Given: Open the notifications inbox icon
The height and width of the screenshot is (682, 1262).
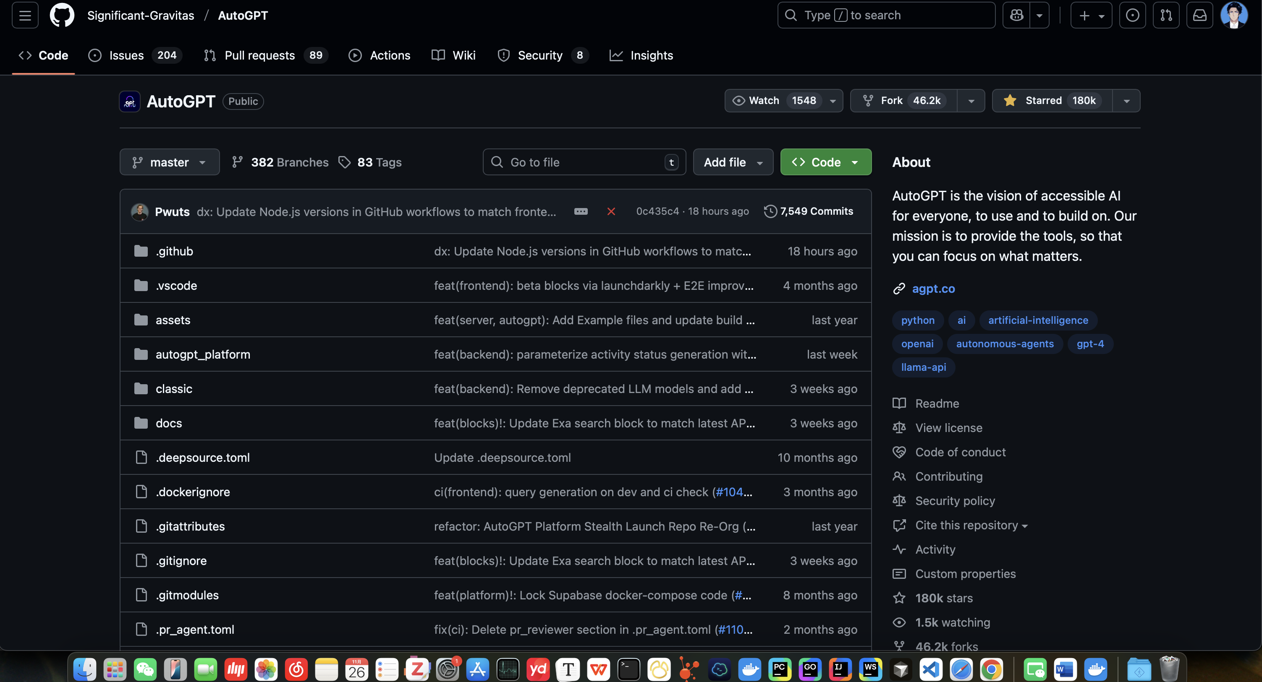Looking at the screenshot, I should (x=1199, y=15).
